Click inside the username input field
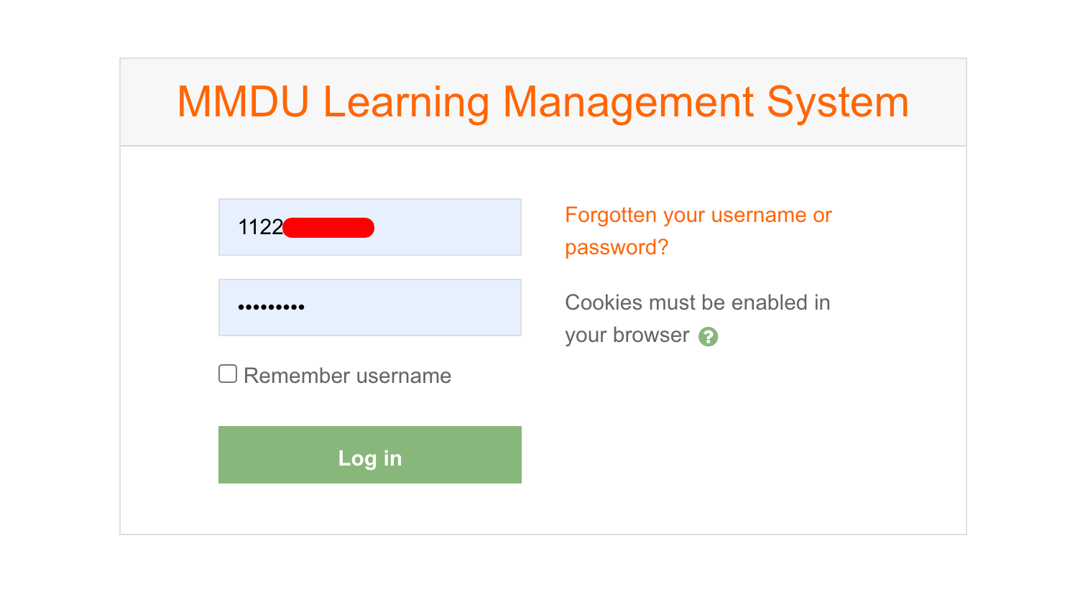This screenshot has width=1075, height=592. tap(369, 226)
